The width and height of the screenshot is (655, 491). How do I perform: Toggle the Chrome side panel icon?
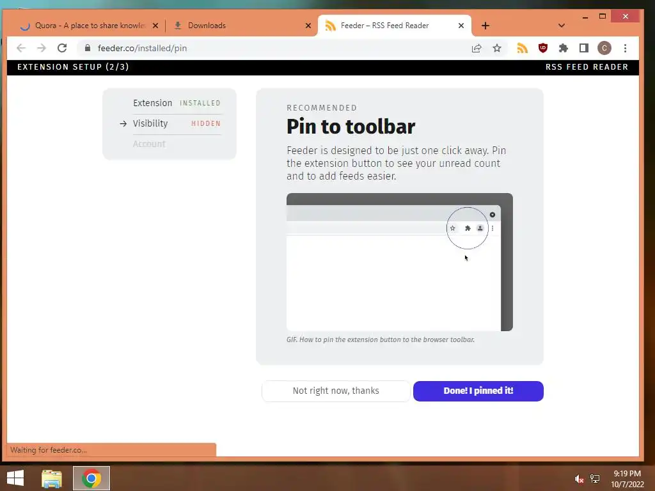583,48
